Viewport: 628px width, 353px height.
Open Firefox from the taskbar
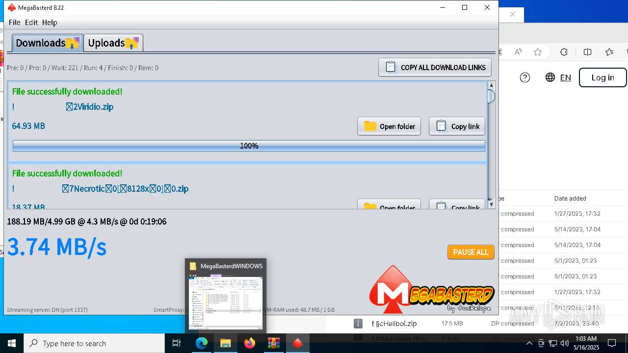[249, 343]
